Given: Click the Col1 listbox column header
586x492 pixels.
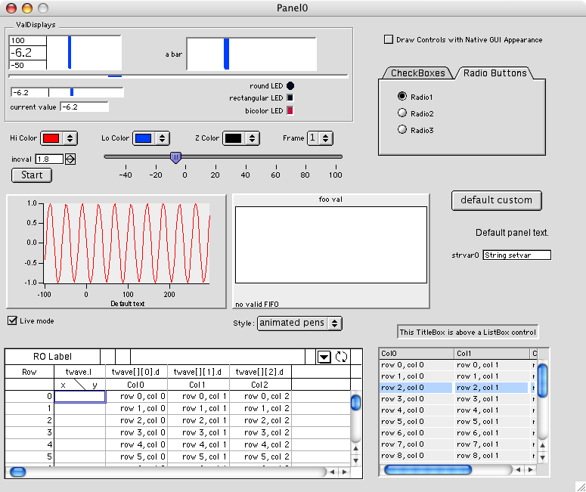Looking at the screenshot, I should pos(492,354).
